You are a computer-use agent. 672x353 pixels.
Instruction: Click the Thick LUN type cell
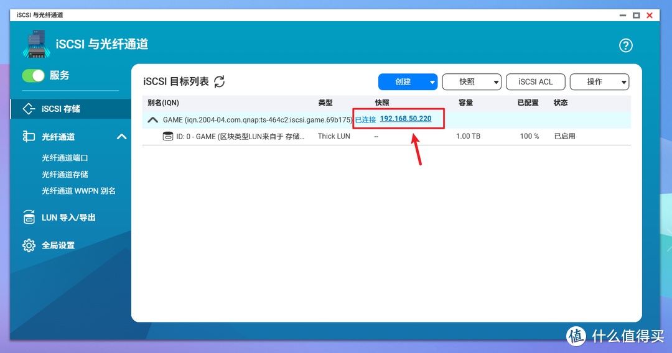tap(334, 137)
